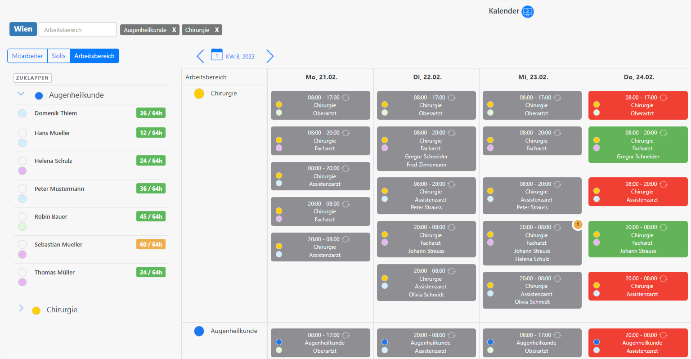Collapse the Augenheilkunde employee group
Viewport: 691px width, 359px height.
click(x=21, y=94)
